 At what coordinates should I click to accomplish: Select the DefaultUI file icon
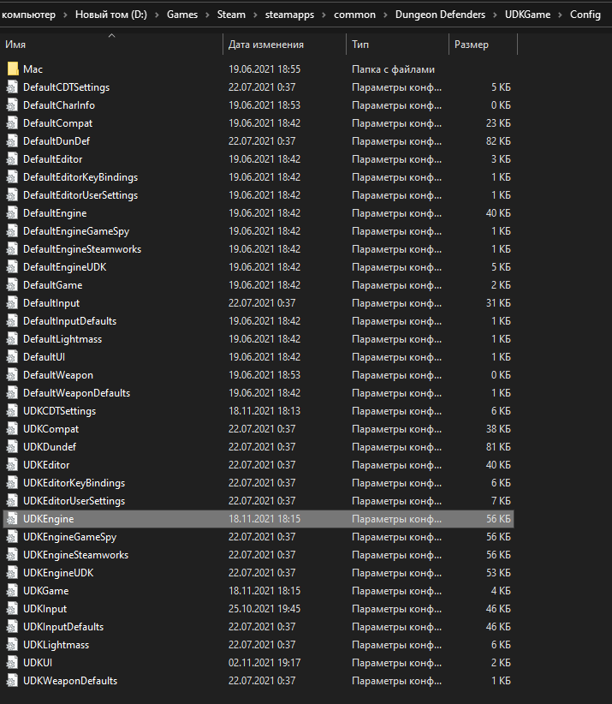[x=13, y=357]
